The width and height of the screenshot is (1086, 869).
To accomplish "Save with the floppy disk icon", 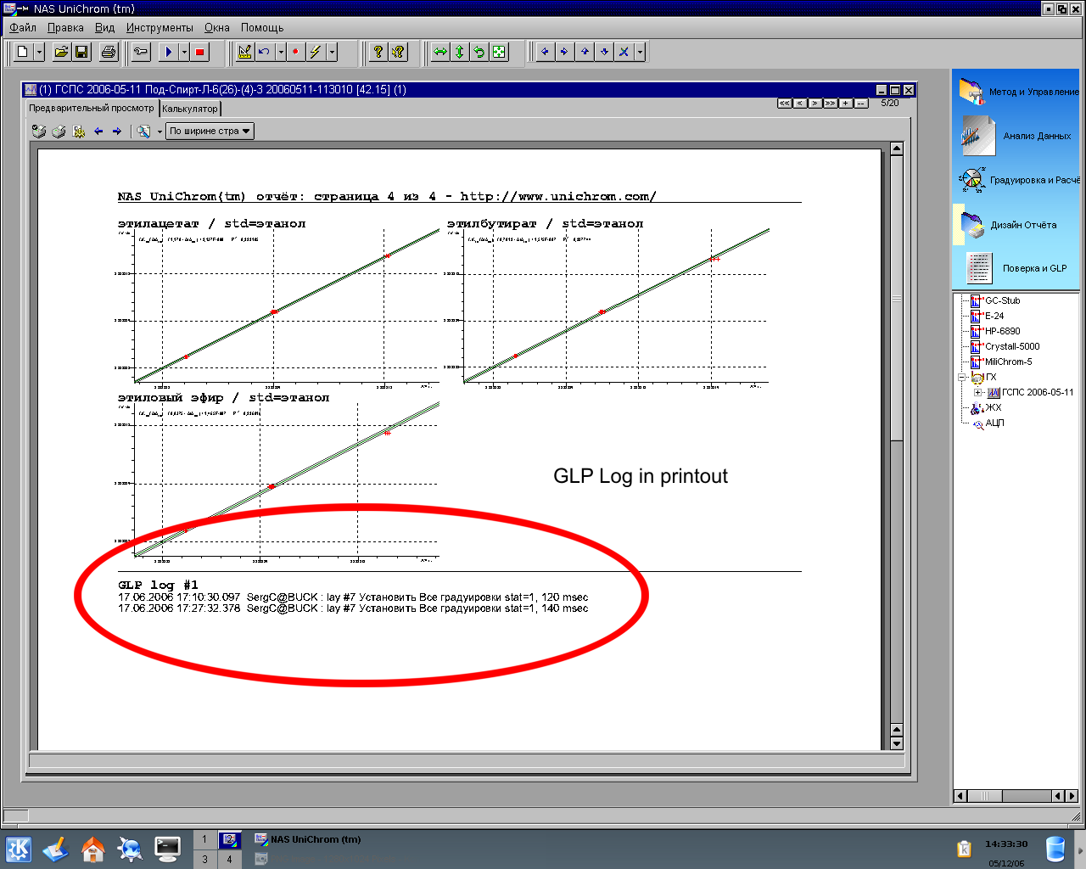I will point(81,52).
